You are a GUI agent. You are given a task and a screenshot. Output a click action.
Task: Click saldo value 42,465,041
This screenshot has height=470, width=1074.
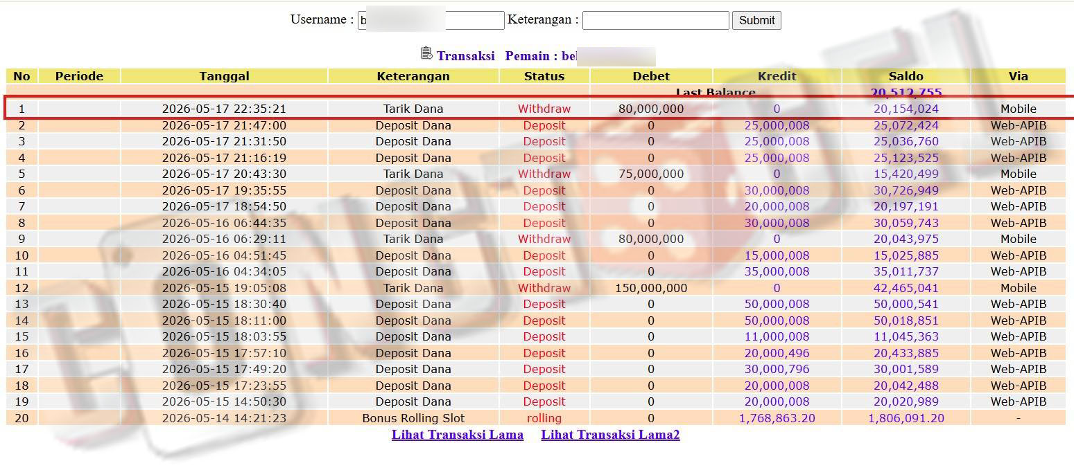click(906, 288)
